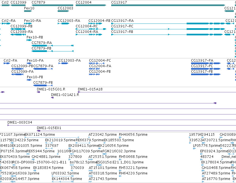Click the Pex10-RA transcript label
The image size is (236, 183).
point(32,20)
